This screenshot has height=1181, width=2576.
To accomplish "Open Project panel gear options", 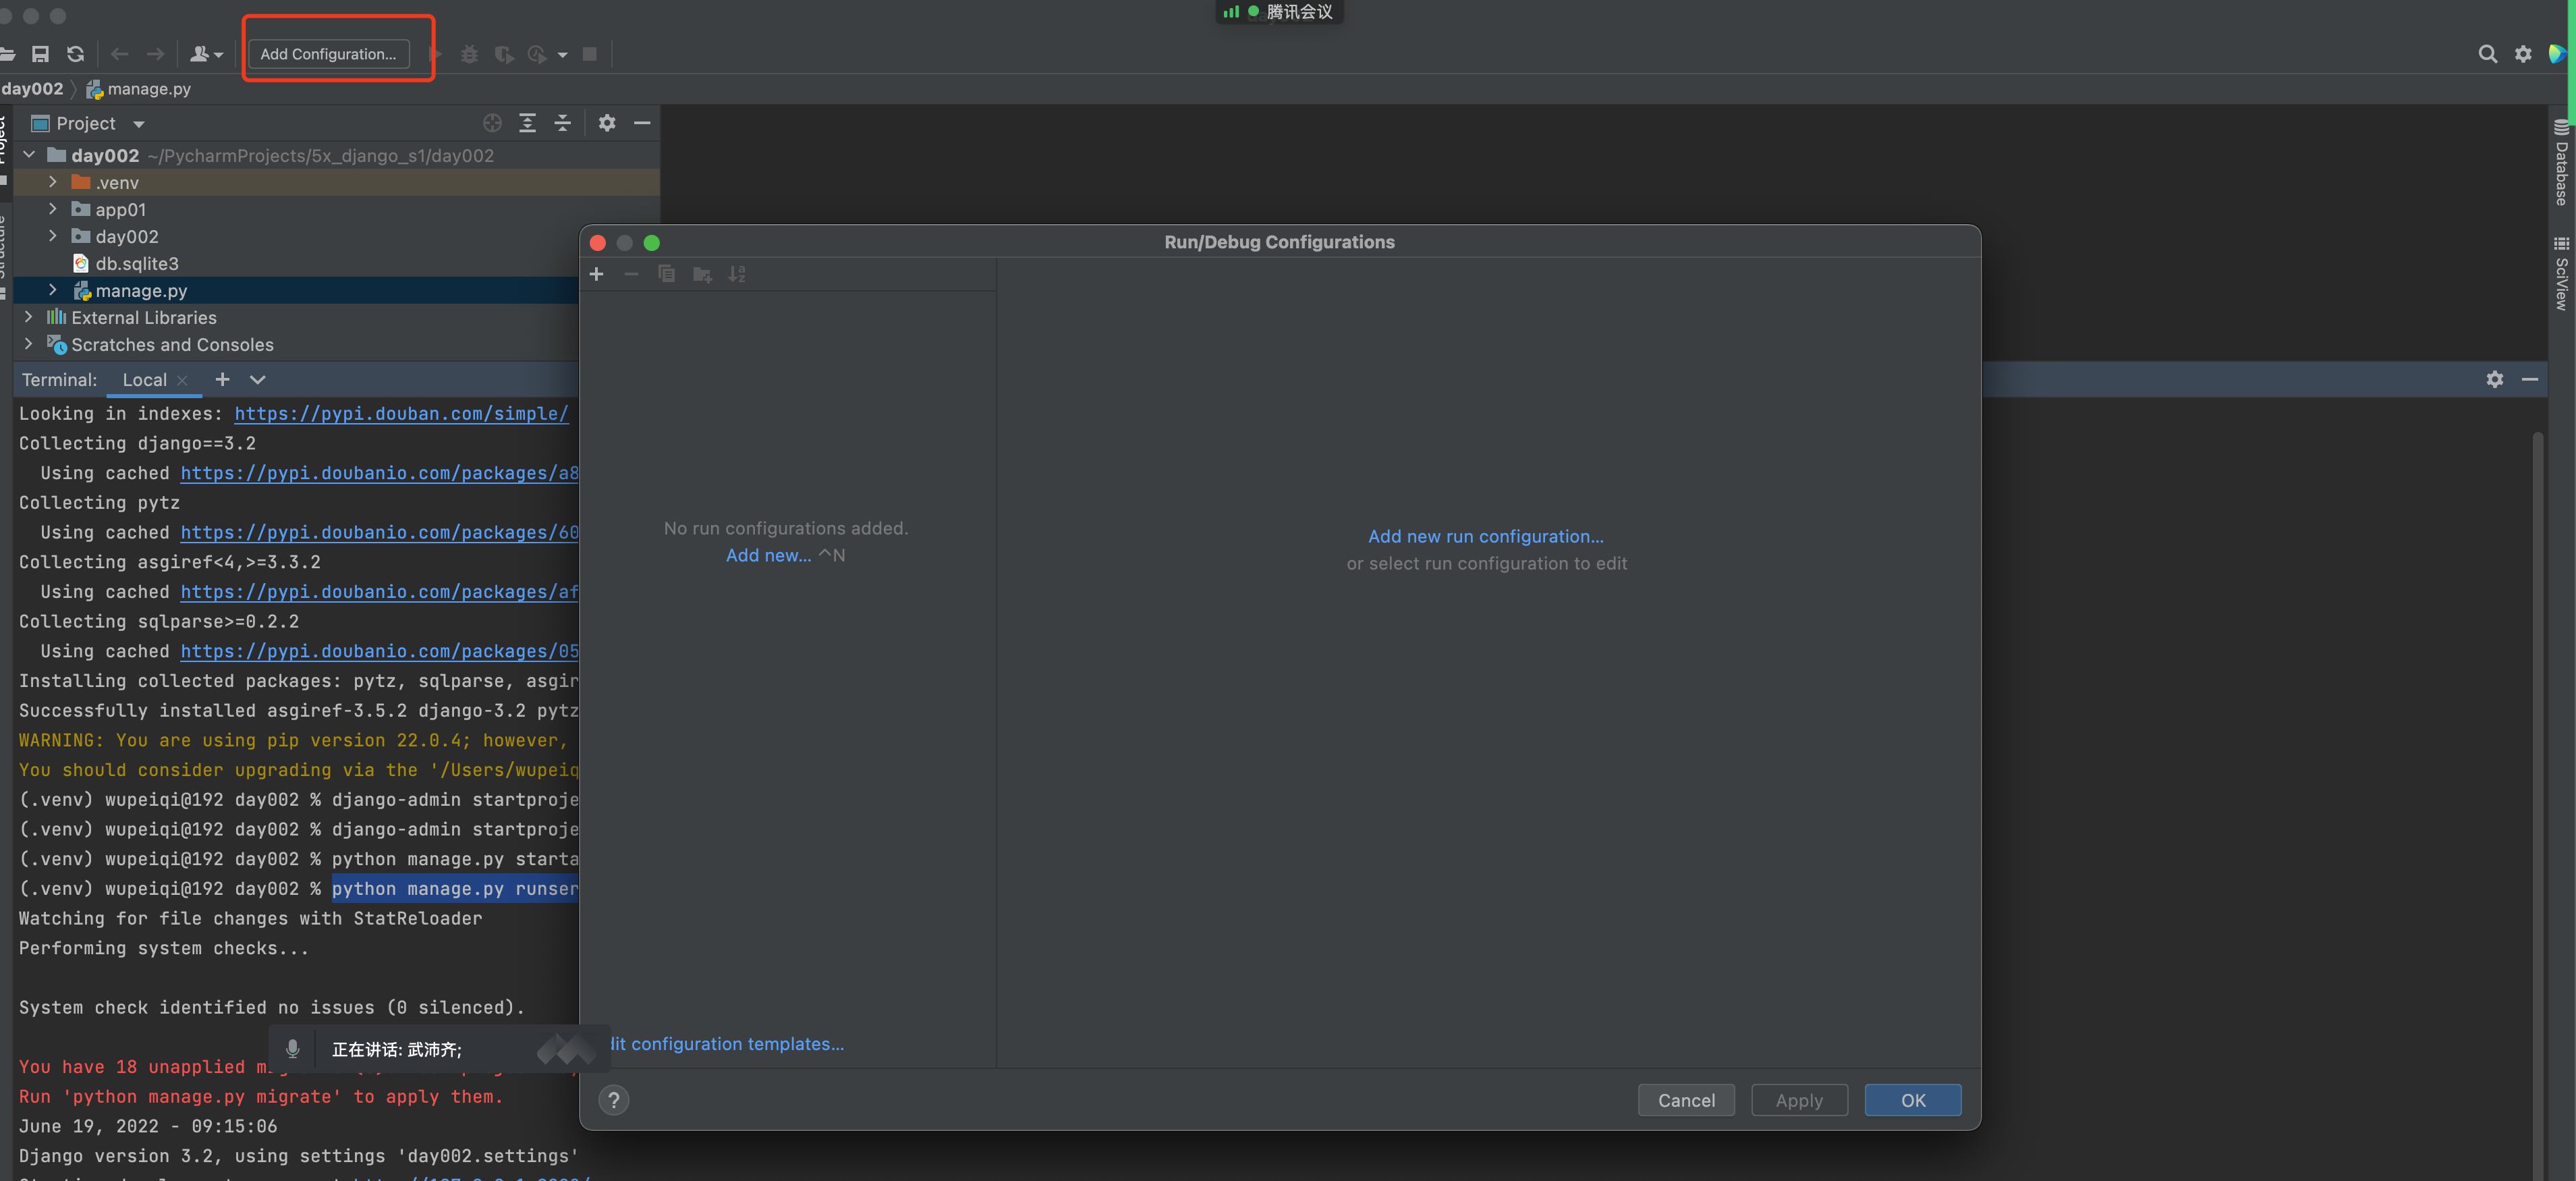I will (x=607, y=123).
